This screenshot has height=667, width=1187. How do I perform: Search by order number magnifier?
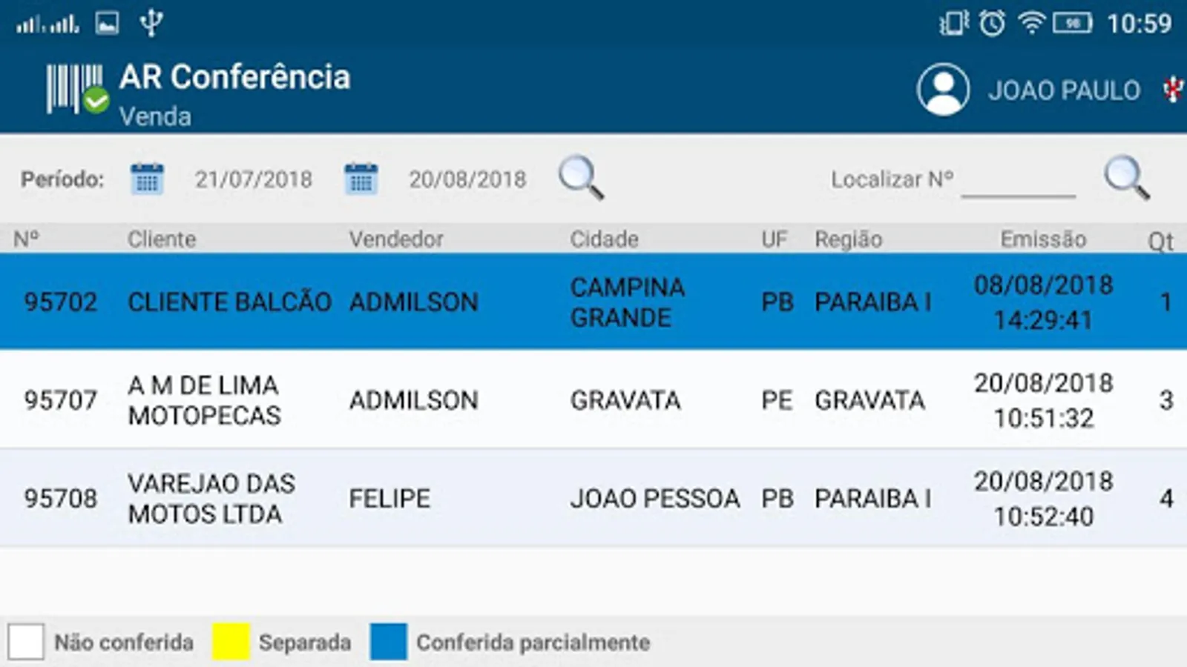[1126, 178]
